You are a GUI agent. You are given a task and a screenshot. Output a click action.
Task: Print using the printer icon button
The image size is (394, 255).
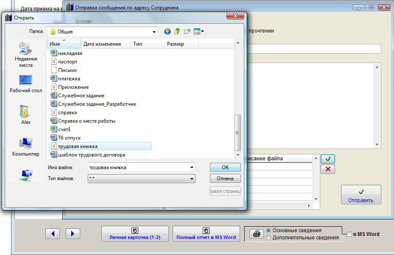click(x=256, y=234)
